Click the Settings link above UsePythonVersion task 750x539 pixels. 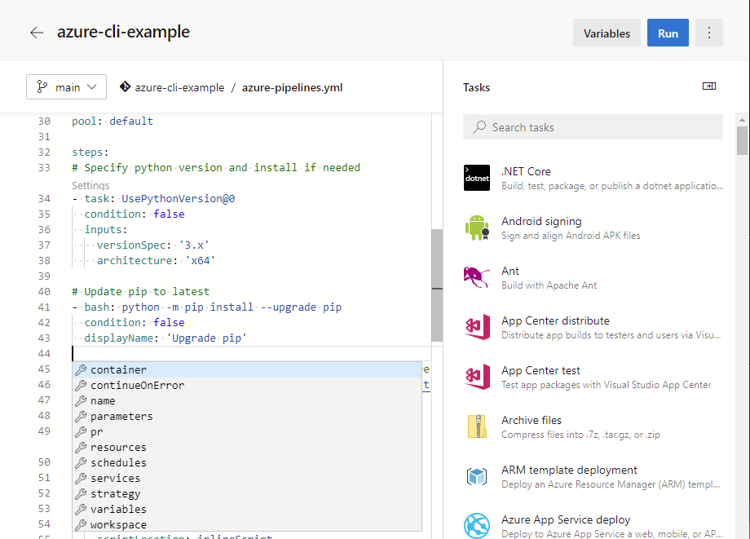90,186
